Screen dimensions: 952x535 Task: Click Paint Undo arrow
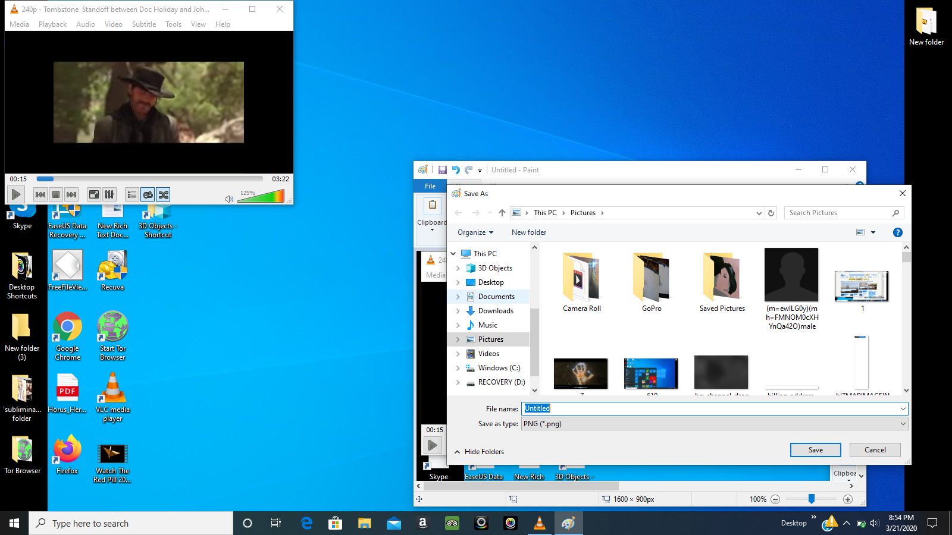(456, 170)
